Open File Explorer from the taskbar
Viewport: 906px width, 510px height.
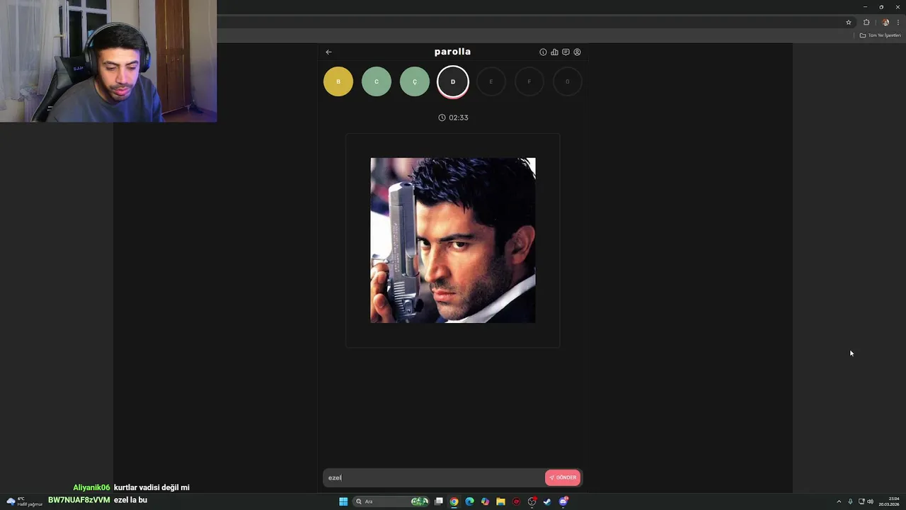(x=500, y=501)
